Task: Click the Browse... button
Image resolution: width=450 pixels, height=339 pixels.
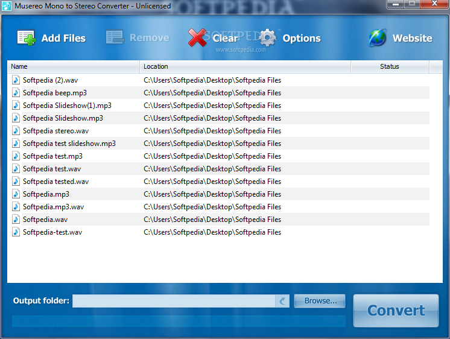Action: [x=320, y=301]
